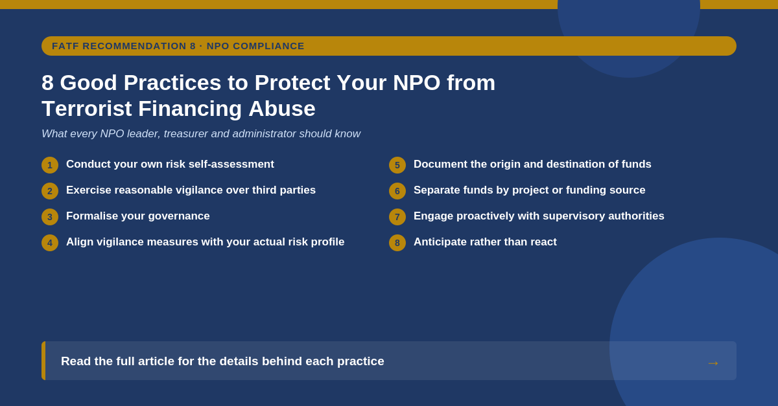The height and width of the screenshot is (406, 778).
Task: Select 'Anticipate rather than react' item
Action: point(485,242)
